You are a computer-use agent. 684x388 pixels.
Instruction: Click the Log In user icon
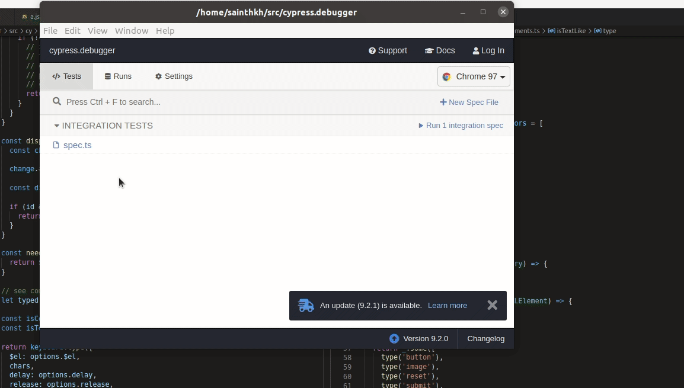(475, 50)
